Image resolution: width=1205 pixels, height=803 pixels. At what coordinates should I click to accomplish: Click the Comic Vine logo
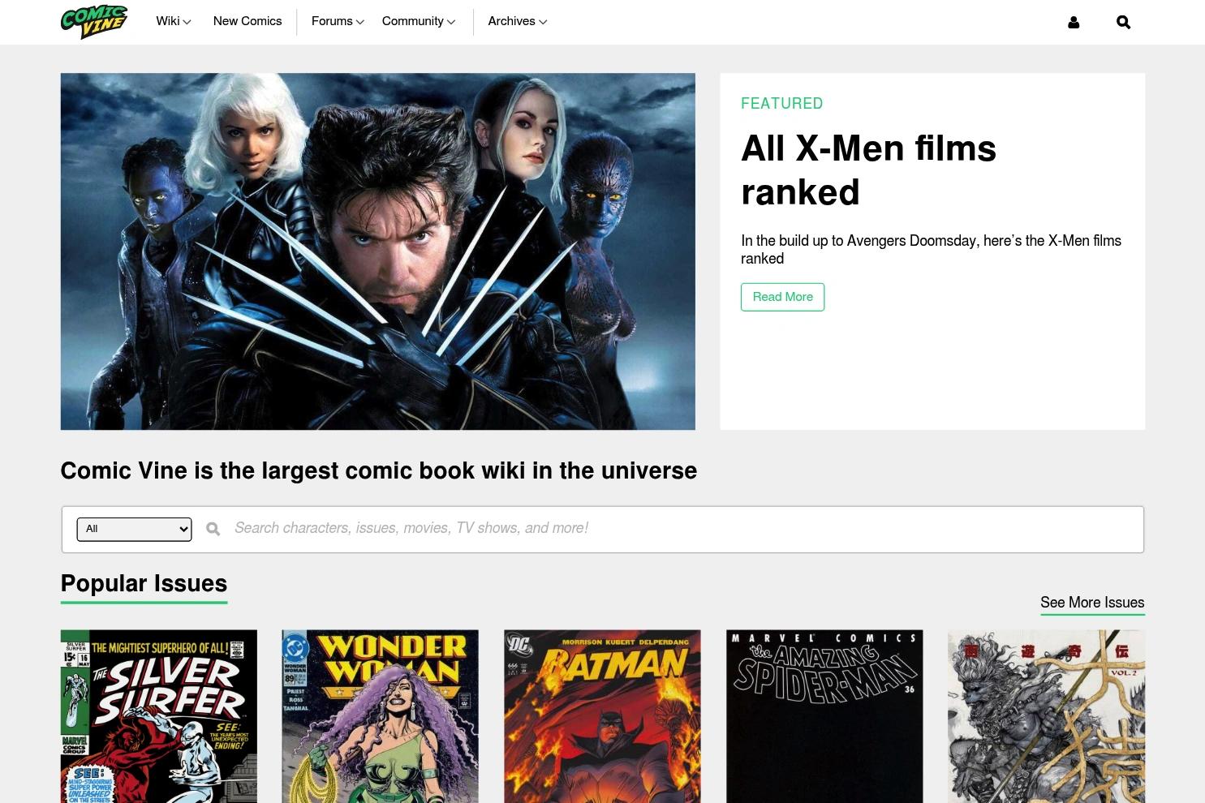tap(94, 22)
